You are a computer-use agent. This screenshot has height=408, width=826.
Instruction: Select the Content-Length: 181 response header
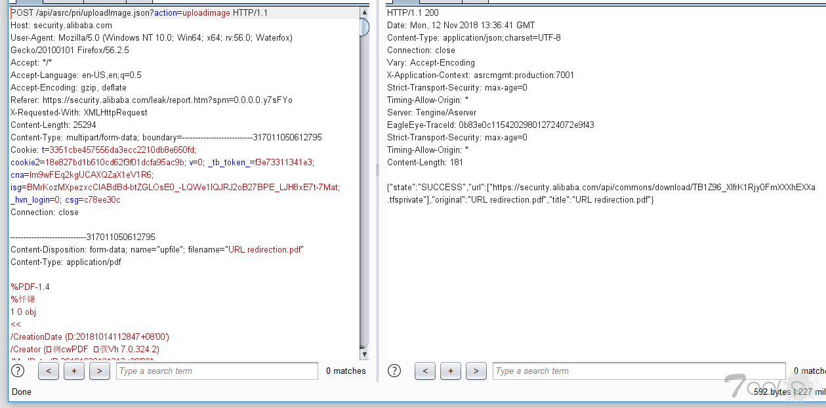coord(426,163)
